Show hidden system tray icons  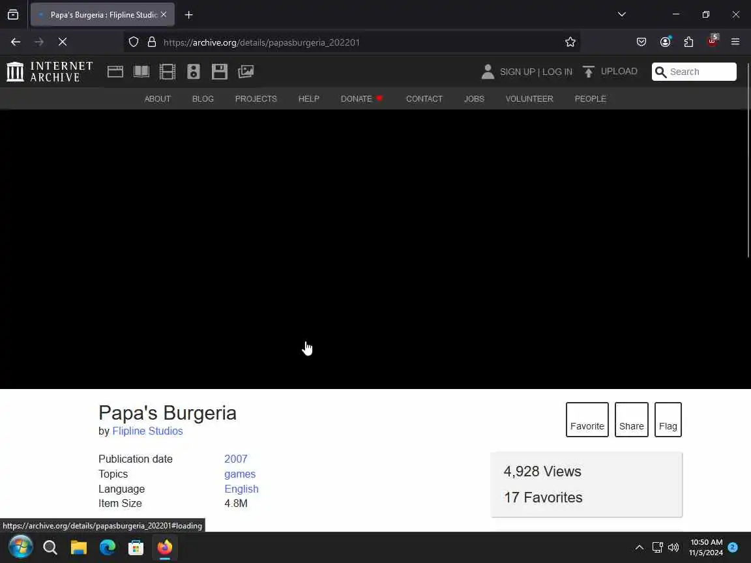tap(640, 547)
